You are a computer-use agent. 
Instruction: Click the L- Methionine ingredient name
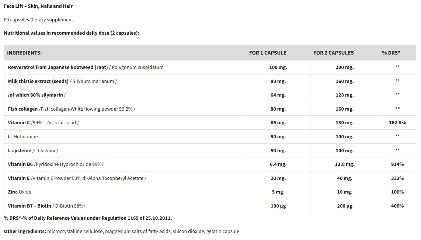point(23,136)
